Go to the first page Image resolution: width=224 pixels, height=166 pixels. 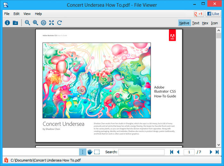[x=172, y=152]
